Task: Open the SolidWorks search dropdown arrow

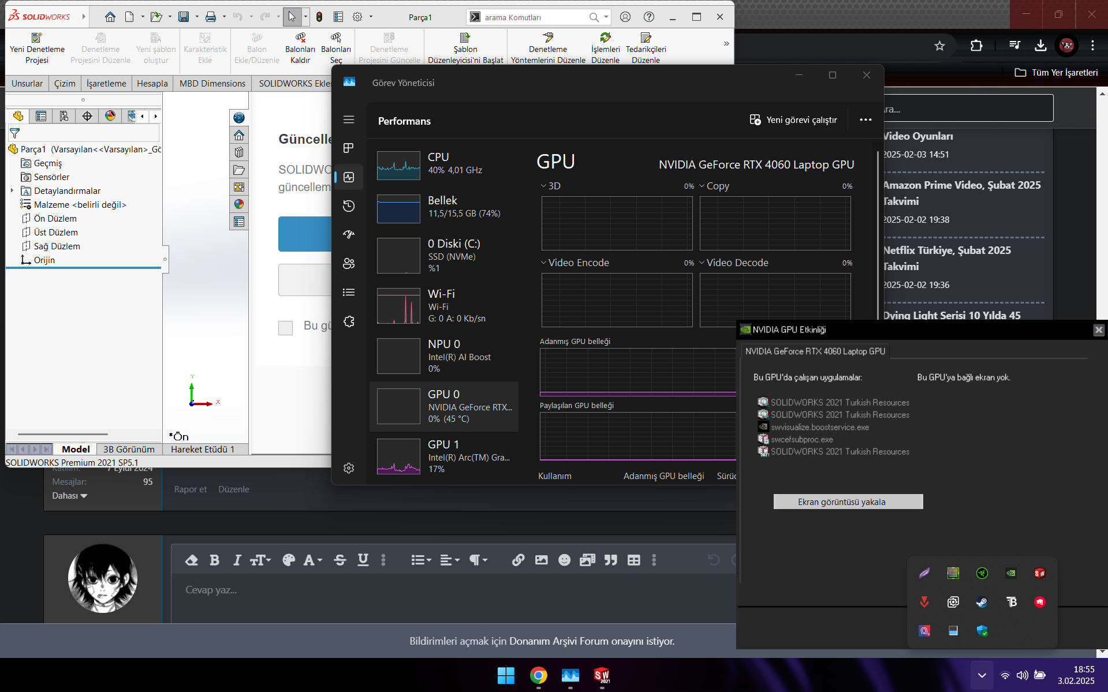Action: 606,17
